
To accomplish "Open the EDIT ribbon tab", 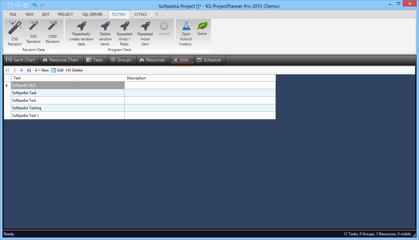I will click(x=46, y=14).
